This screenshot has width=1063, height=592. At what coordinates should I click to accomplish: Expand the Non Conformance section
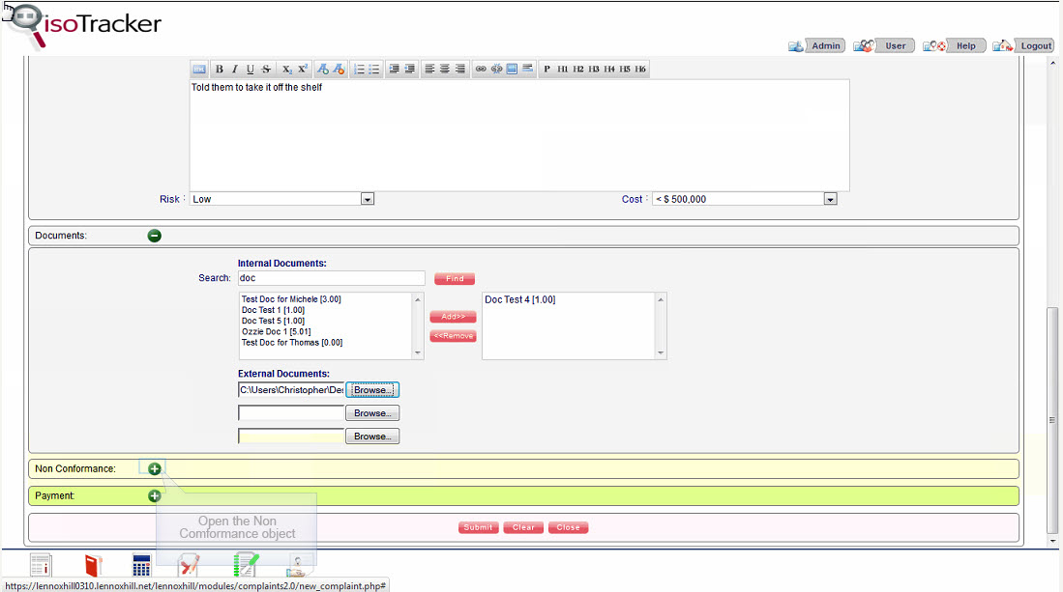152,468
